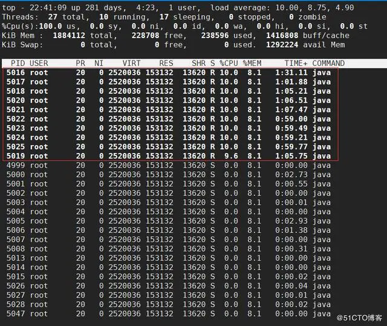Click the 9.6 CPU value
The height and width of the screenshot is (326, 387).
click(x=231, y=156)
